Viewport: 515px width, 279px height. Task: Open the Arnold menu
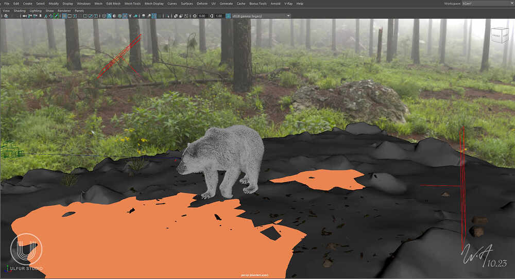[275, 4]
